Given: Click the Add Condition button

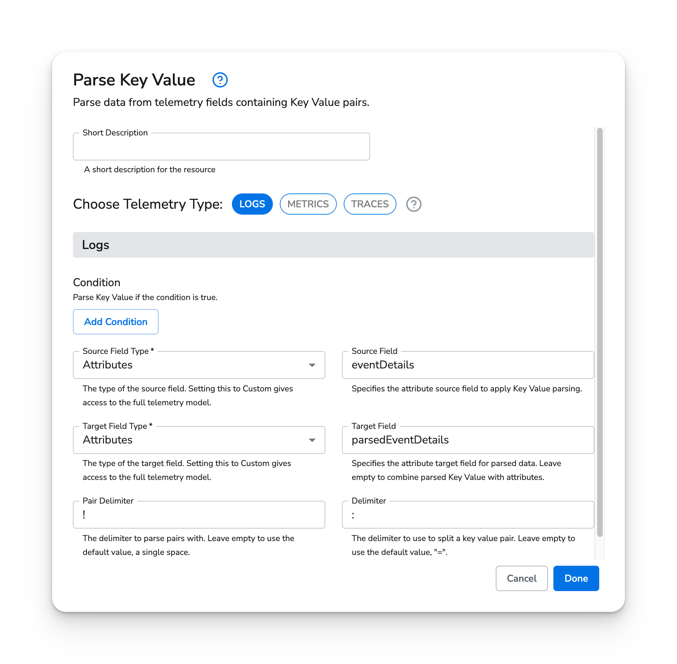Looking at the screenshot, I should tap(116, 322).
